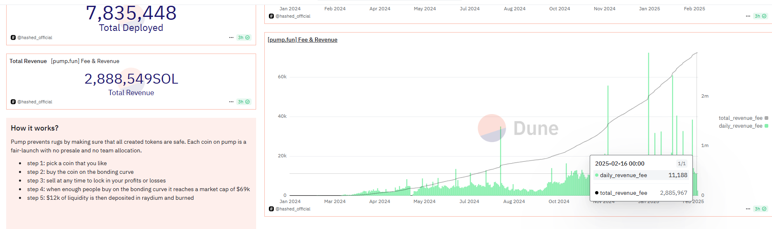Click the Total Revenue panel title

(28, 61)
